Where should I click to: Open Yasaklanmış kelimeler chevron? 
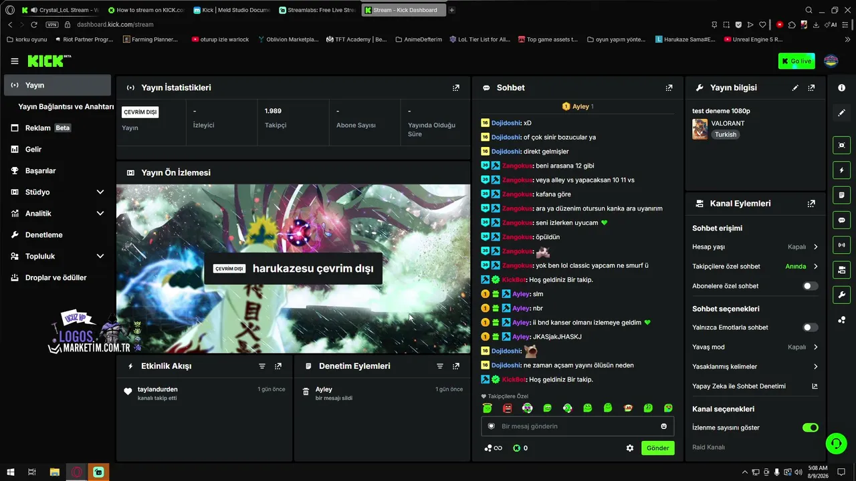815,367
